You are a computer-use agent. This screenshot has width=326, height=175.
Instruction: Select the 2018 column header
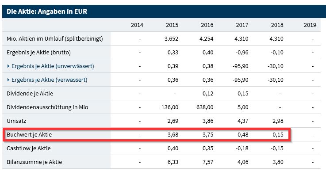[277, 25]
